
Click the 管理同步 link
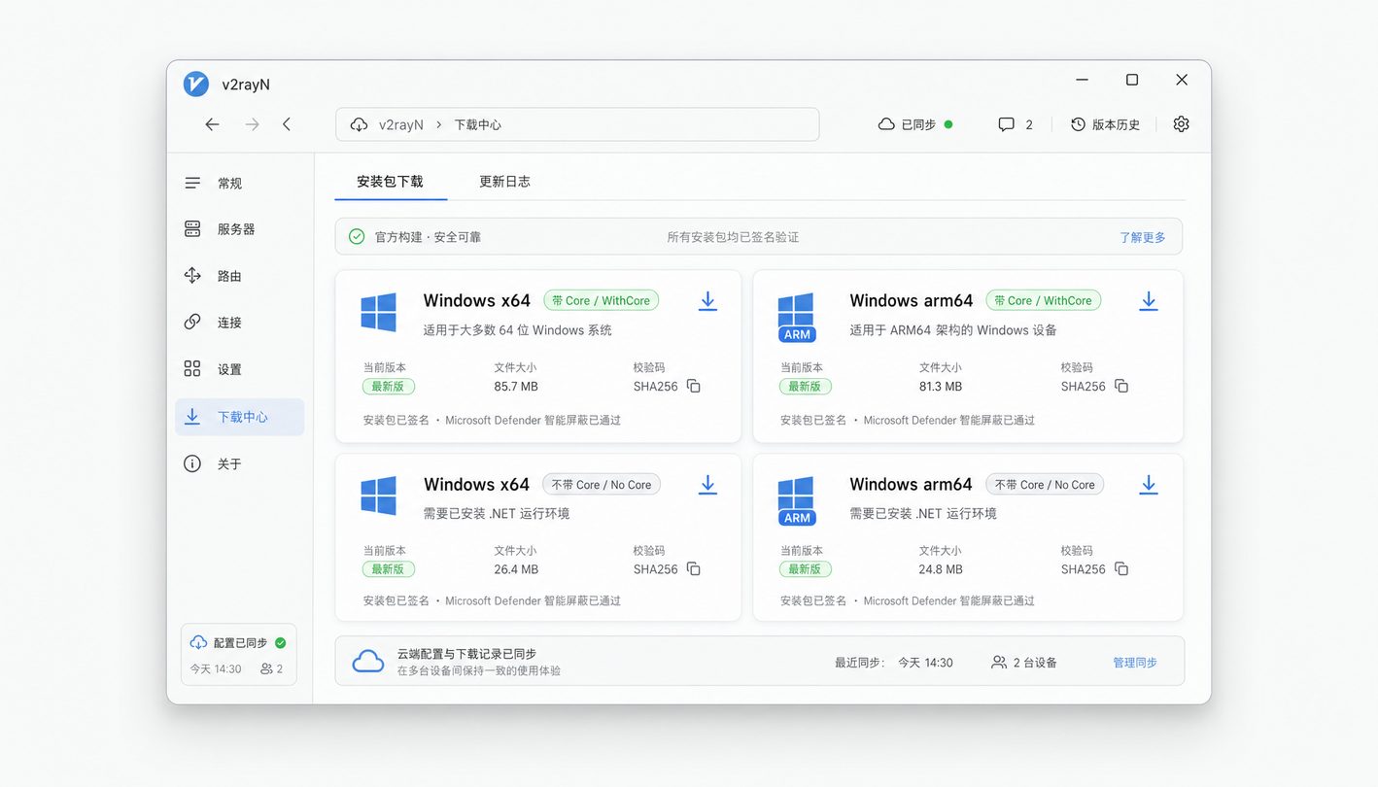pyautogui.click(x=1135, y=663)
